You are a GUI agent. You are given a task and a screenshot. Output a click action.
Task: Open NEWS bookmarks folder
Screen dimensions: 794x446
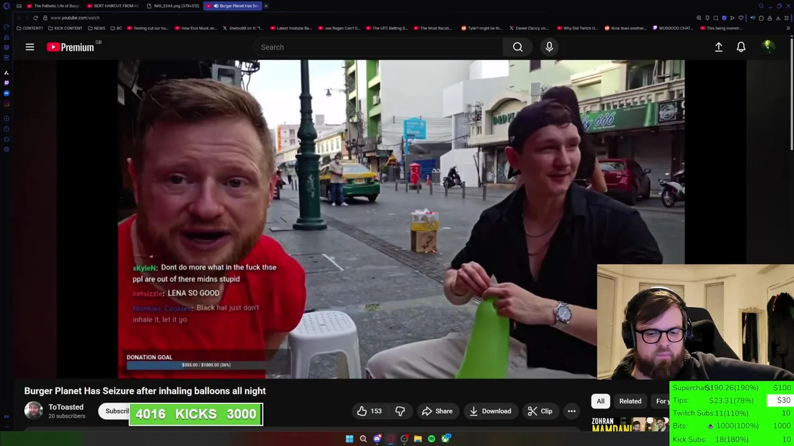tap(97, 28)
